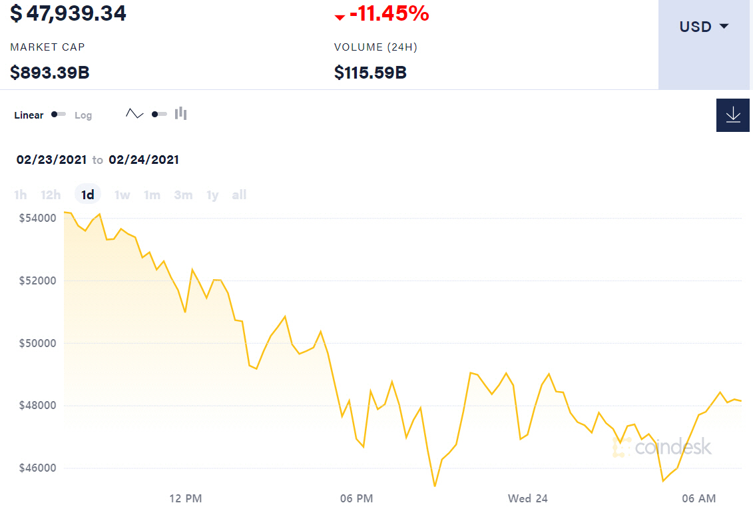The height and width of the screenshot is (509, 753).
Task: Click the CoinDesk watermark logo
Action: tap(662, 447)
